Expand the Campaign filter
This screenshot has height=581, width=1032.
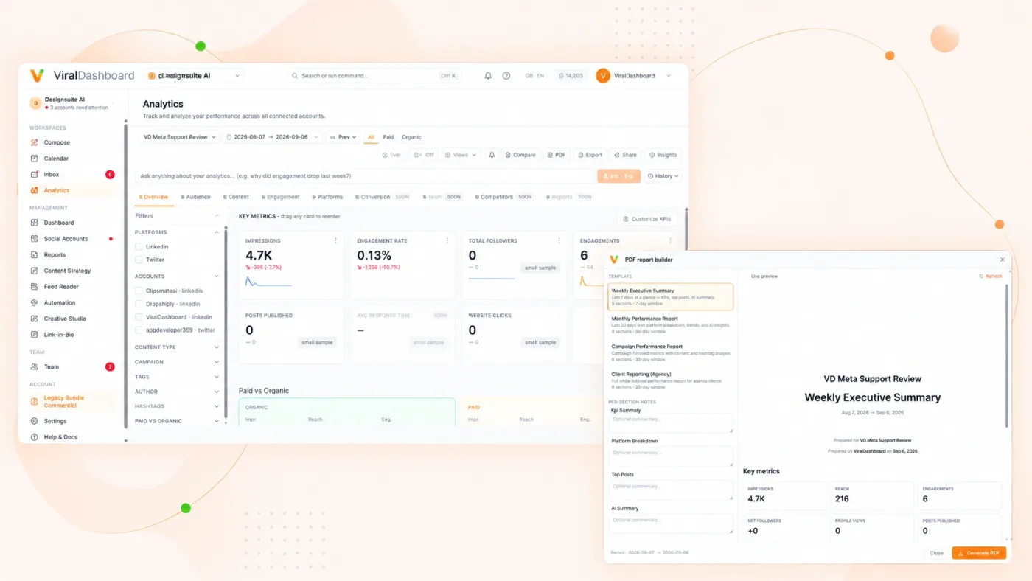pyautogui.click(x=177, y=362)
